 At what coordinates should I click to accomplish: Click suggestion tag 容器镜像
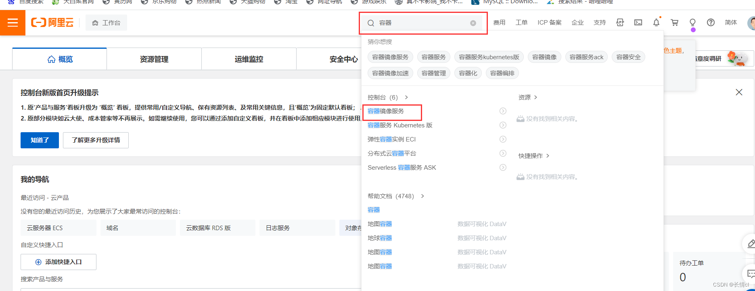coord(544,57)
